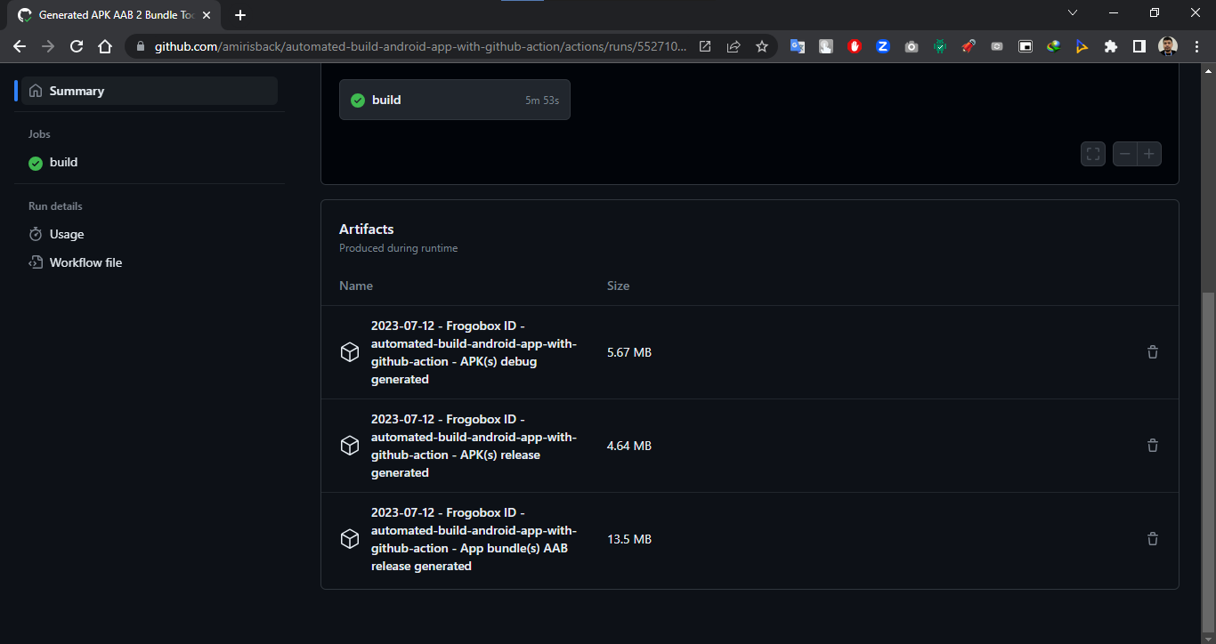Click the Artifacts heading
Viewport: 1216px width, 644px height.
coord(366,229)
